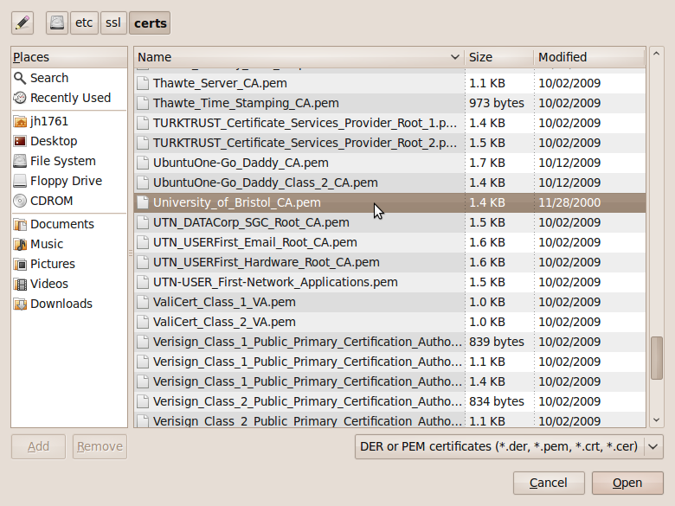This screenshot has width=675, height=506.
Task: Click the Remove bookmark button
Action: coord(100,446)
